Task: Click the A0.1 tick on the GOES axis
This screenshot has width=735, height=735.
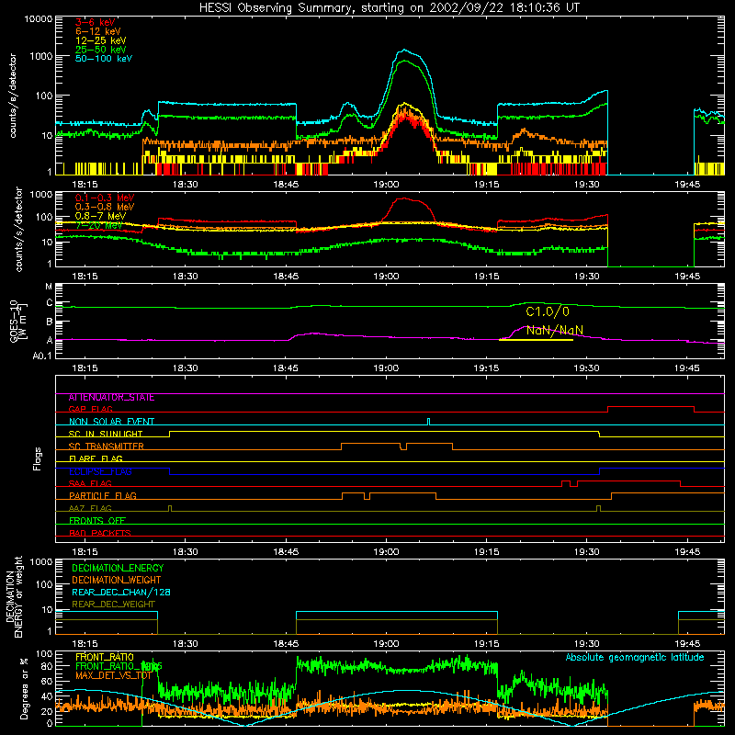Action: pyautogui.click(x=42, y=356)
